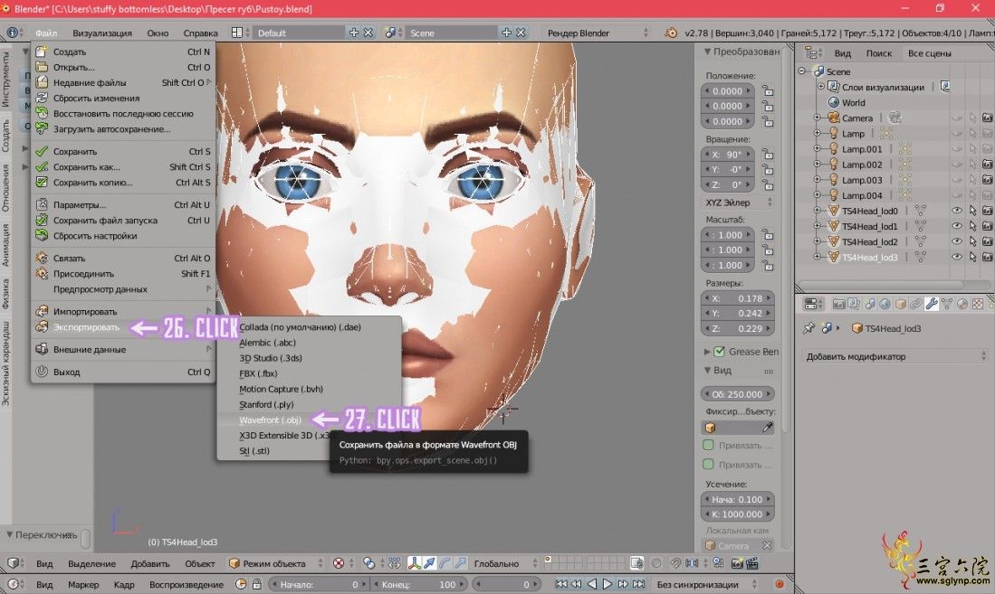This screenshot has height=594, width=995.
Task: Expand the Camera node in outliner
Action: tap(818, 118)
